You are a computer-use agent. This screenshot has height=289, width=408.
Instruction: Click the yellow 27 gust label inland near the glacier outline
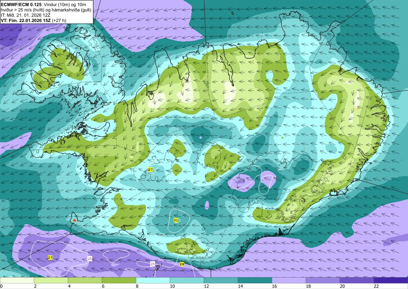151,170
